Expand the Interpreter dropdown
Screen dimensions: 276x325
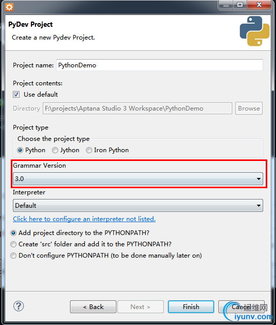click(138, 205)
